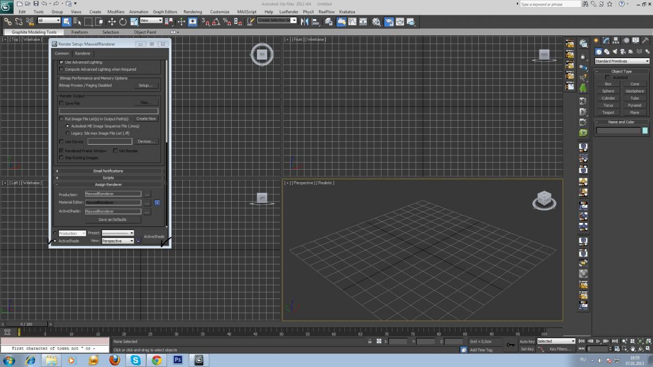Open the Modify panel tab icon
653x367 pixels.
click(606, 40)
